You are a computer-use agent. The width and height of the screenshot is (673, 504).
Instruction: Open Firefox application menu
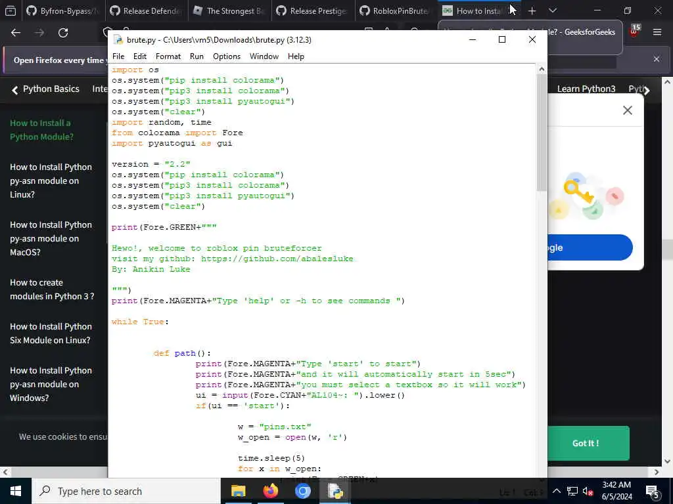click(x=657, y=32)
